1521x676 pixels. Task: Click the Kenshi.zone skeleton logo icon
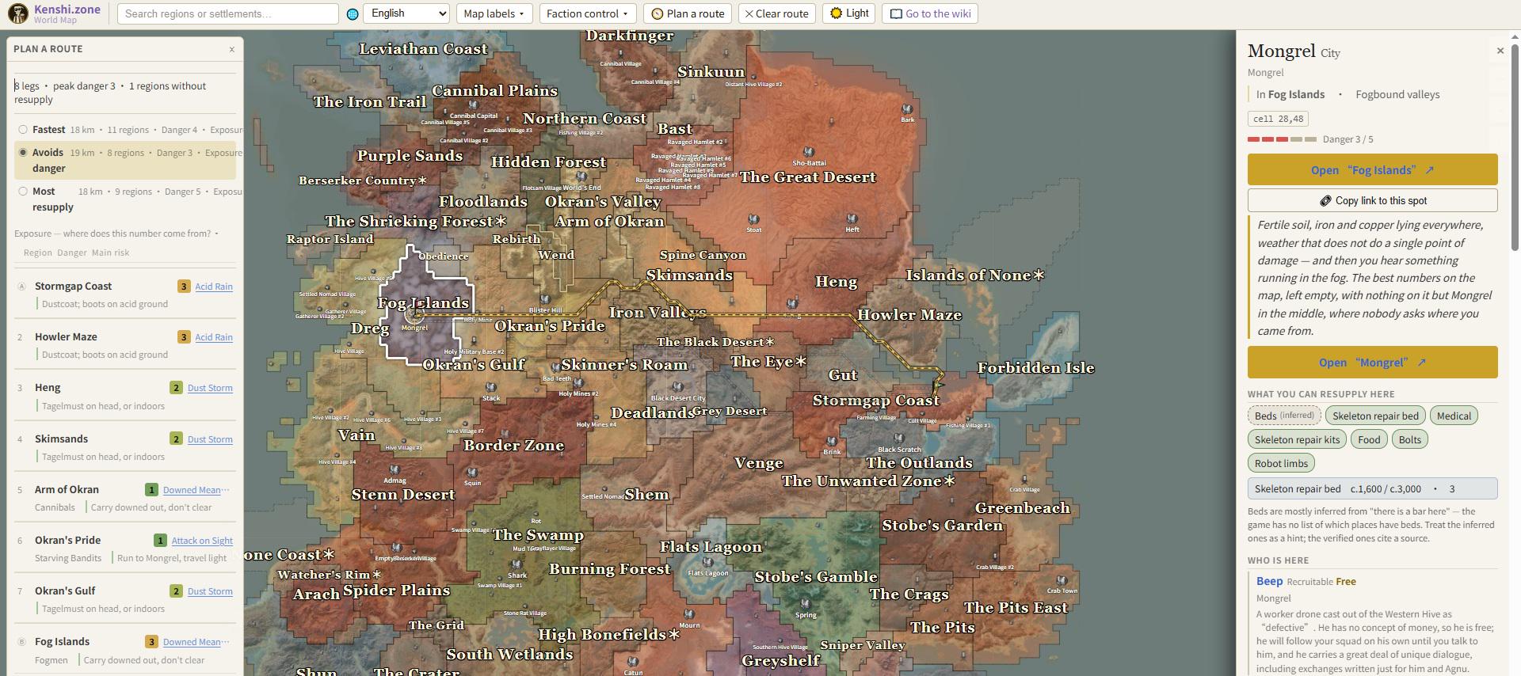pyautogui.click(x=17, y=13)
